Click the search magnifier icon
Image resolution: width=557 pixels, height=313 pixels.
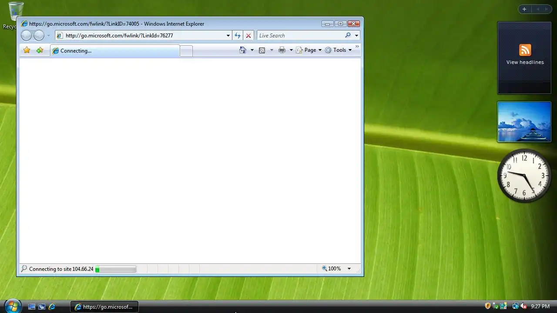point(348,36)
